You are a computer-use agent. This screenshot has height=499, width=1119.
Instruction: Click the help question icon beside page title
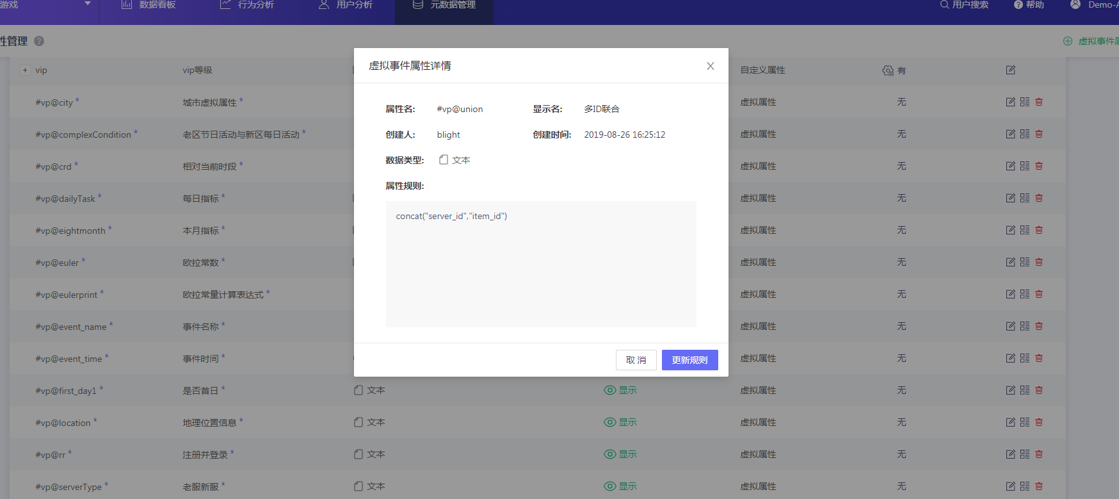click(39, 41)
